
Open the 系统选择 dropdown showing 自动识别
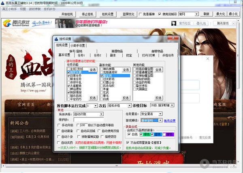(x=88, y=114)
